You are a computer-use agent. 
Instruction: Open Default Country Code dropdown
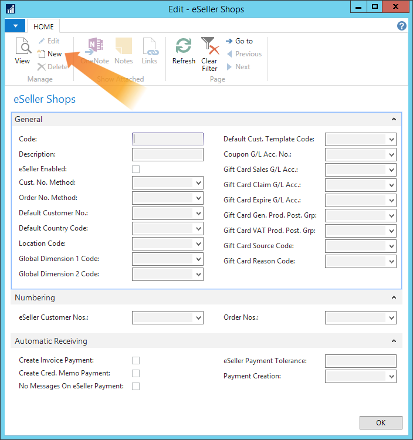coord(199,228)
